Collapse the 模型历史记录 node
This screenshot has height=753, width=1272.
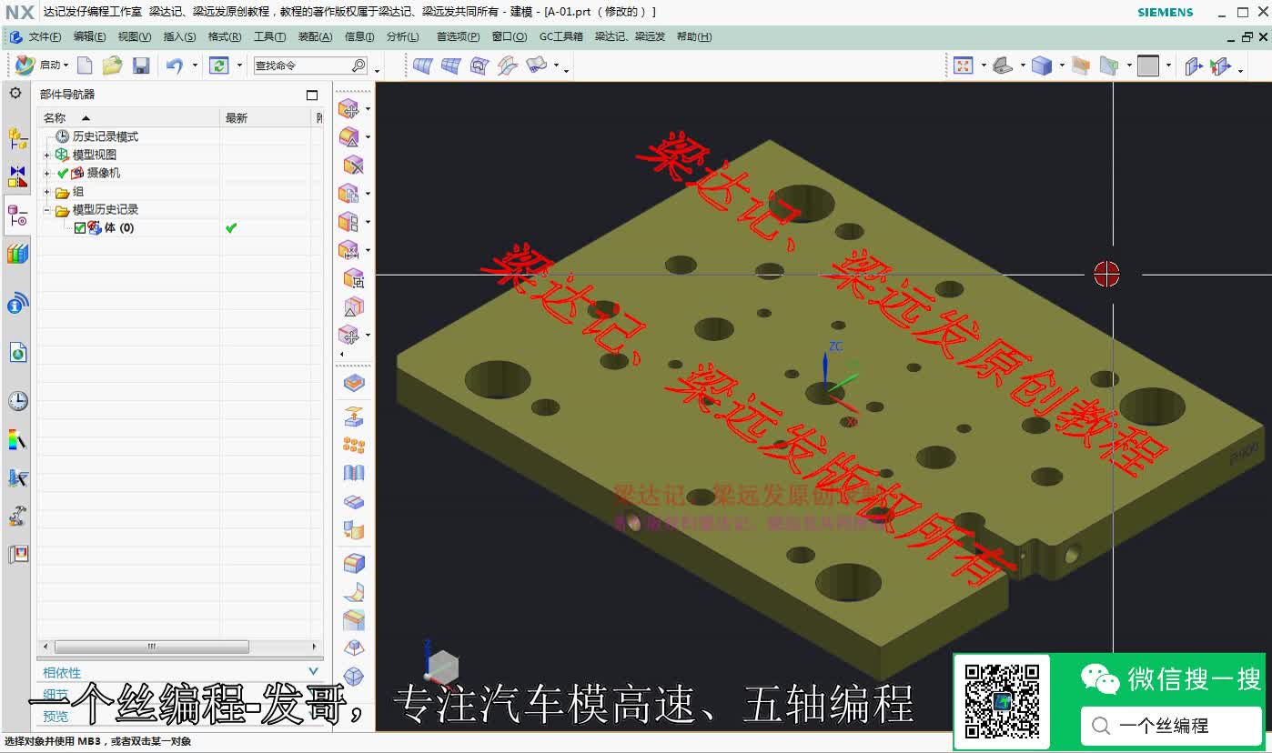pyautogui.click(x=47, y=210)
